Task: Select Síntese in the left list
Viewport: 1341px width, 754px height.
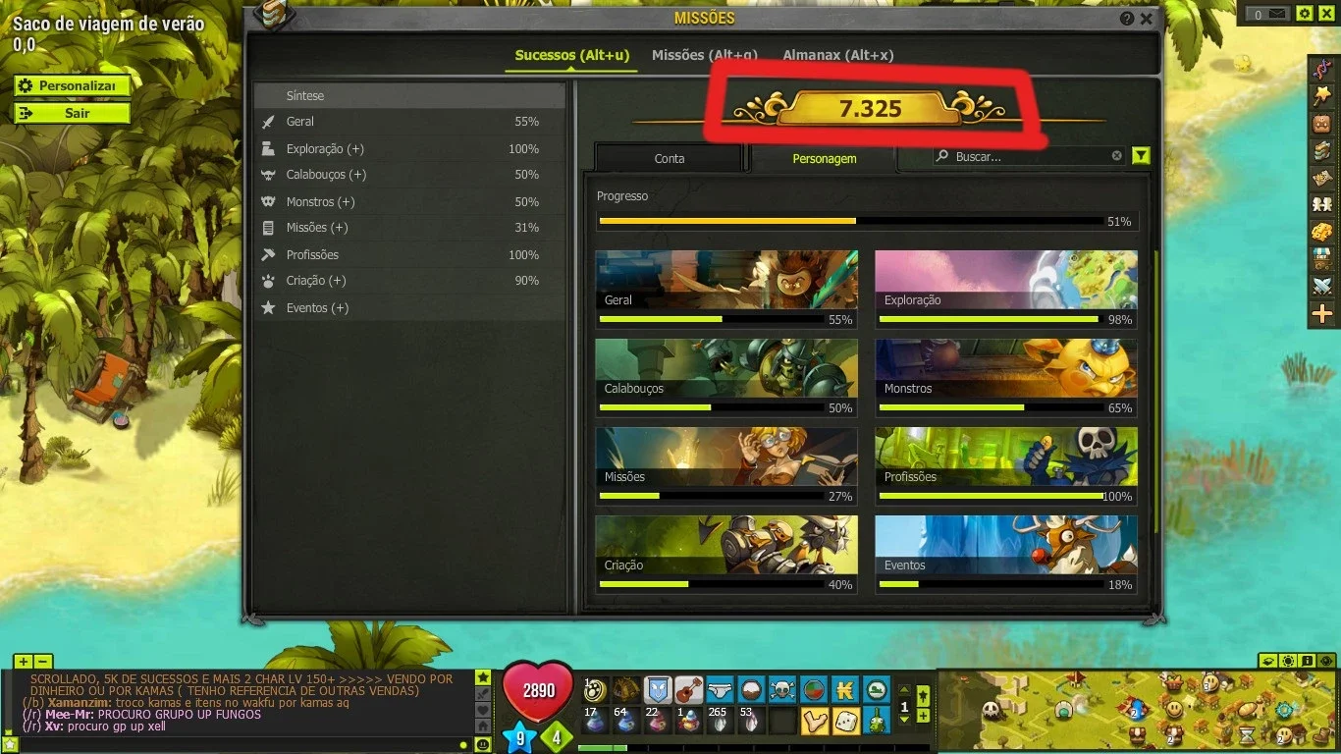Action: [409, 95]
